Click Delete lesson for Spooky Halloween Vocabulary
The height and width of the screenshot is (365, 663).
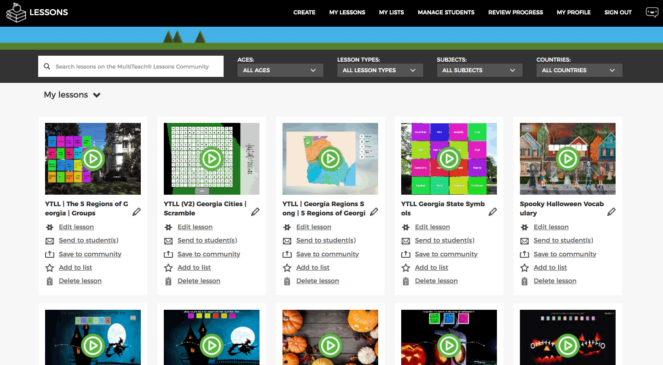pyautogui.click(x=555, y=281)
